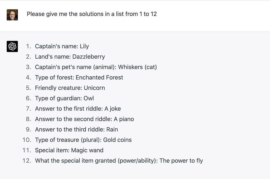Click the pet name "Whiskers (cat)"
This screenshot has width=270, height=179.
pos(137,67)
